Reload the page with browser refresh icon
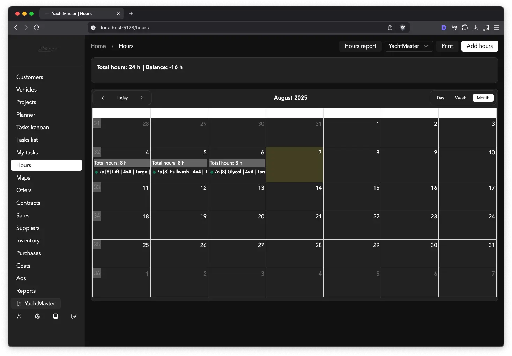The image size is (512, 356). click(x=37, y=28)
